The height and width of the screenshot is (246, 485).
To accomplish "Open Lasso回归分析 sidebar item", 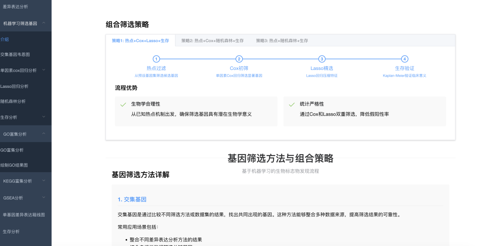I will point(14,86).
